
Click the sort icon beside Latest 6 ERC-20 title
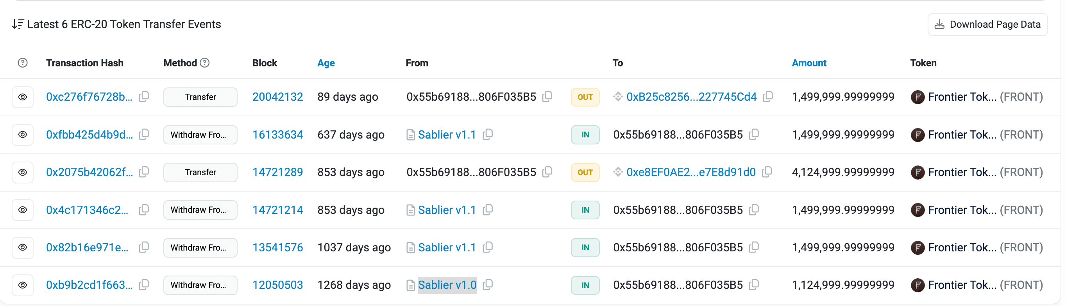click(18, 25)
